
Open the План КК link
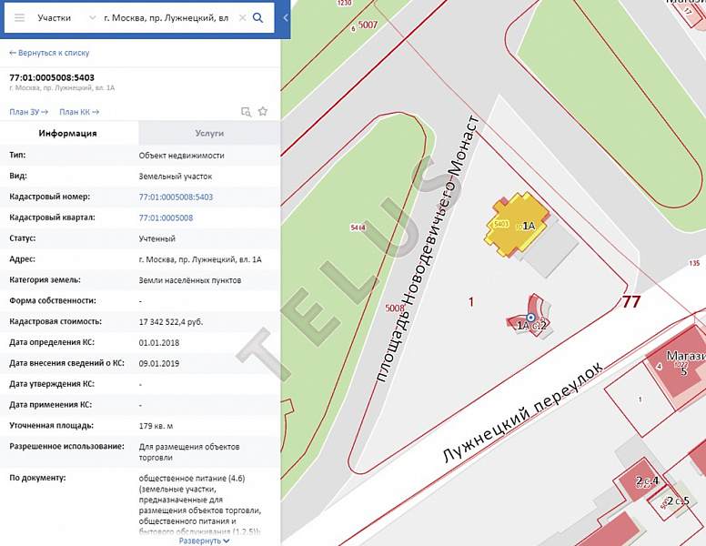click(79, 112)
